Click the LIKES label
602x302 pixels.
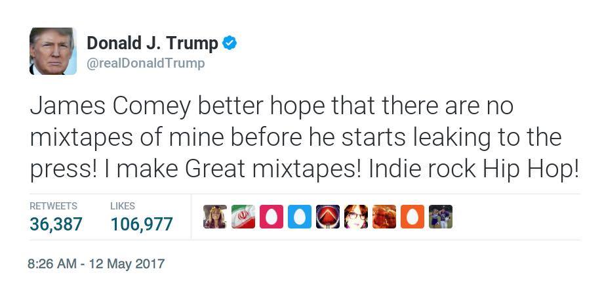click(123, 206)
